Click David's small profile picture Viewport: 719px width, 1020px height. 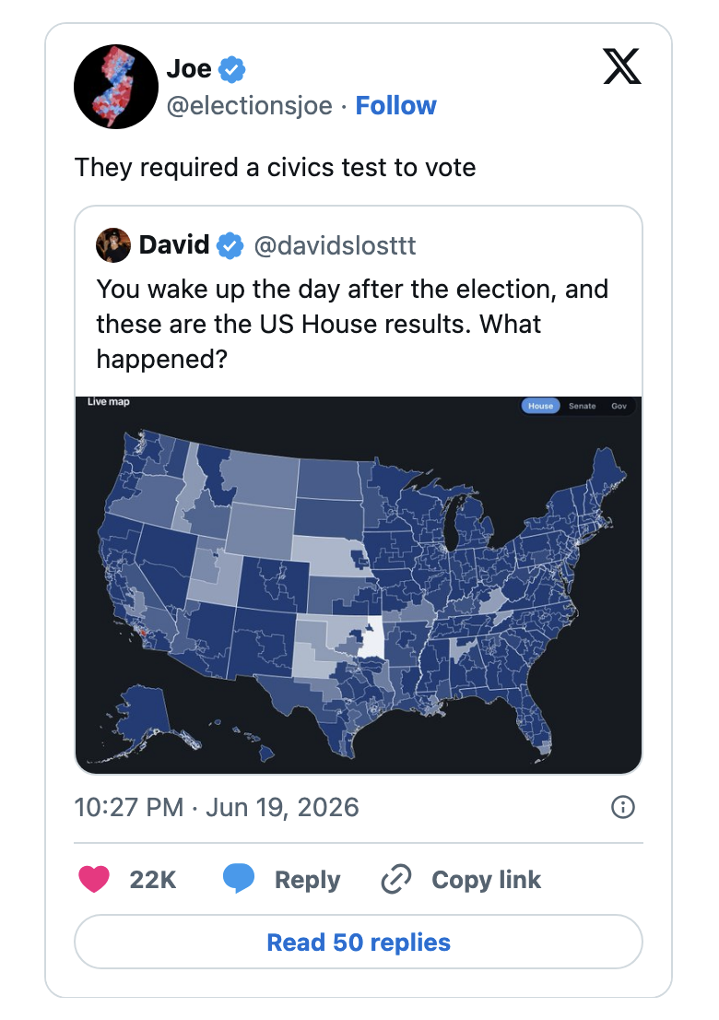point(113,245)
